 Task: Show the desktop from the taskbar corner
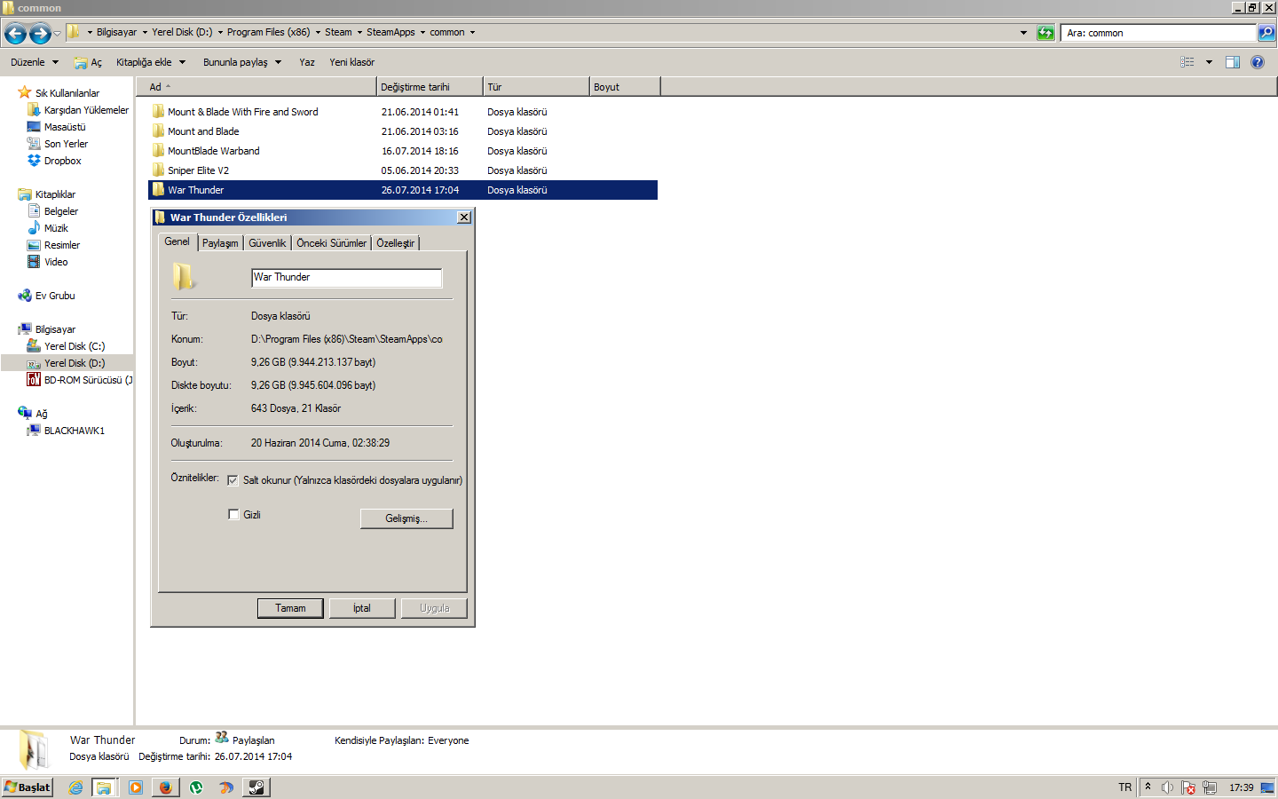coord(1267,787)
